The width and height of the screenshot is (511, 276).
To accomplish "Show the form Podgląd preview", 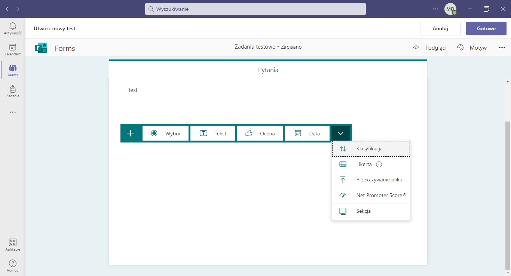I will coord(429,47).
